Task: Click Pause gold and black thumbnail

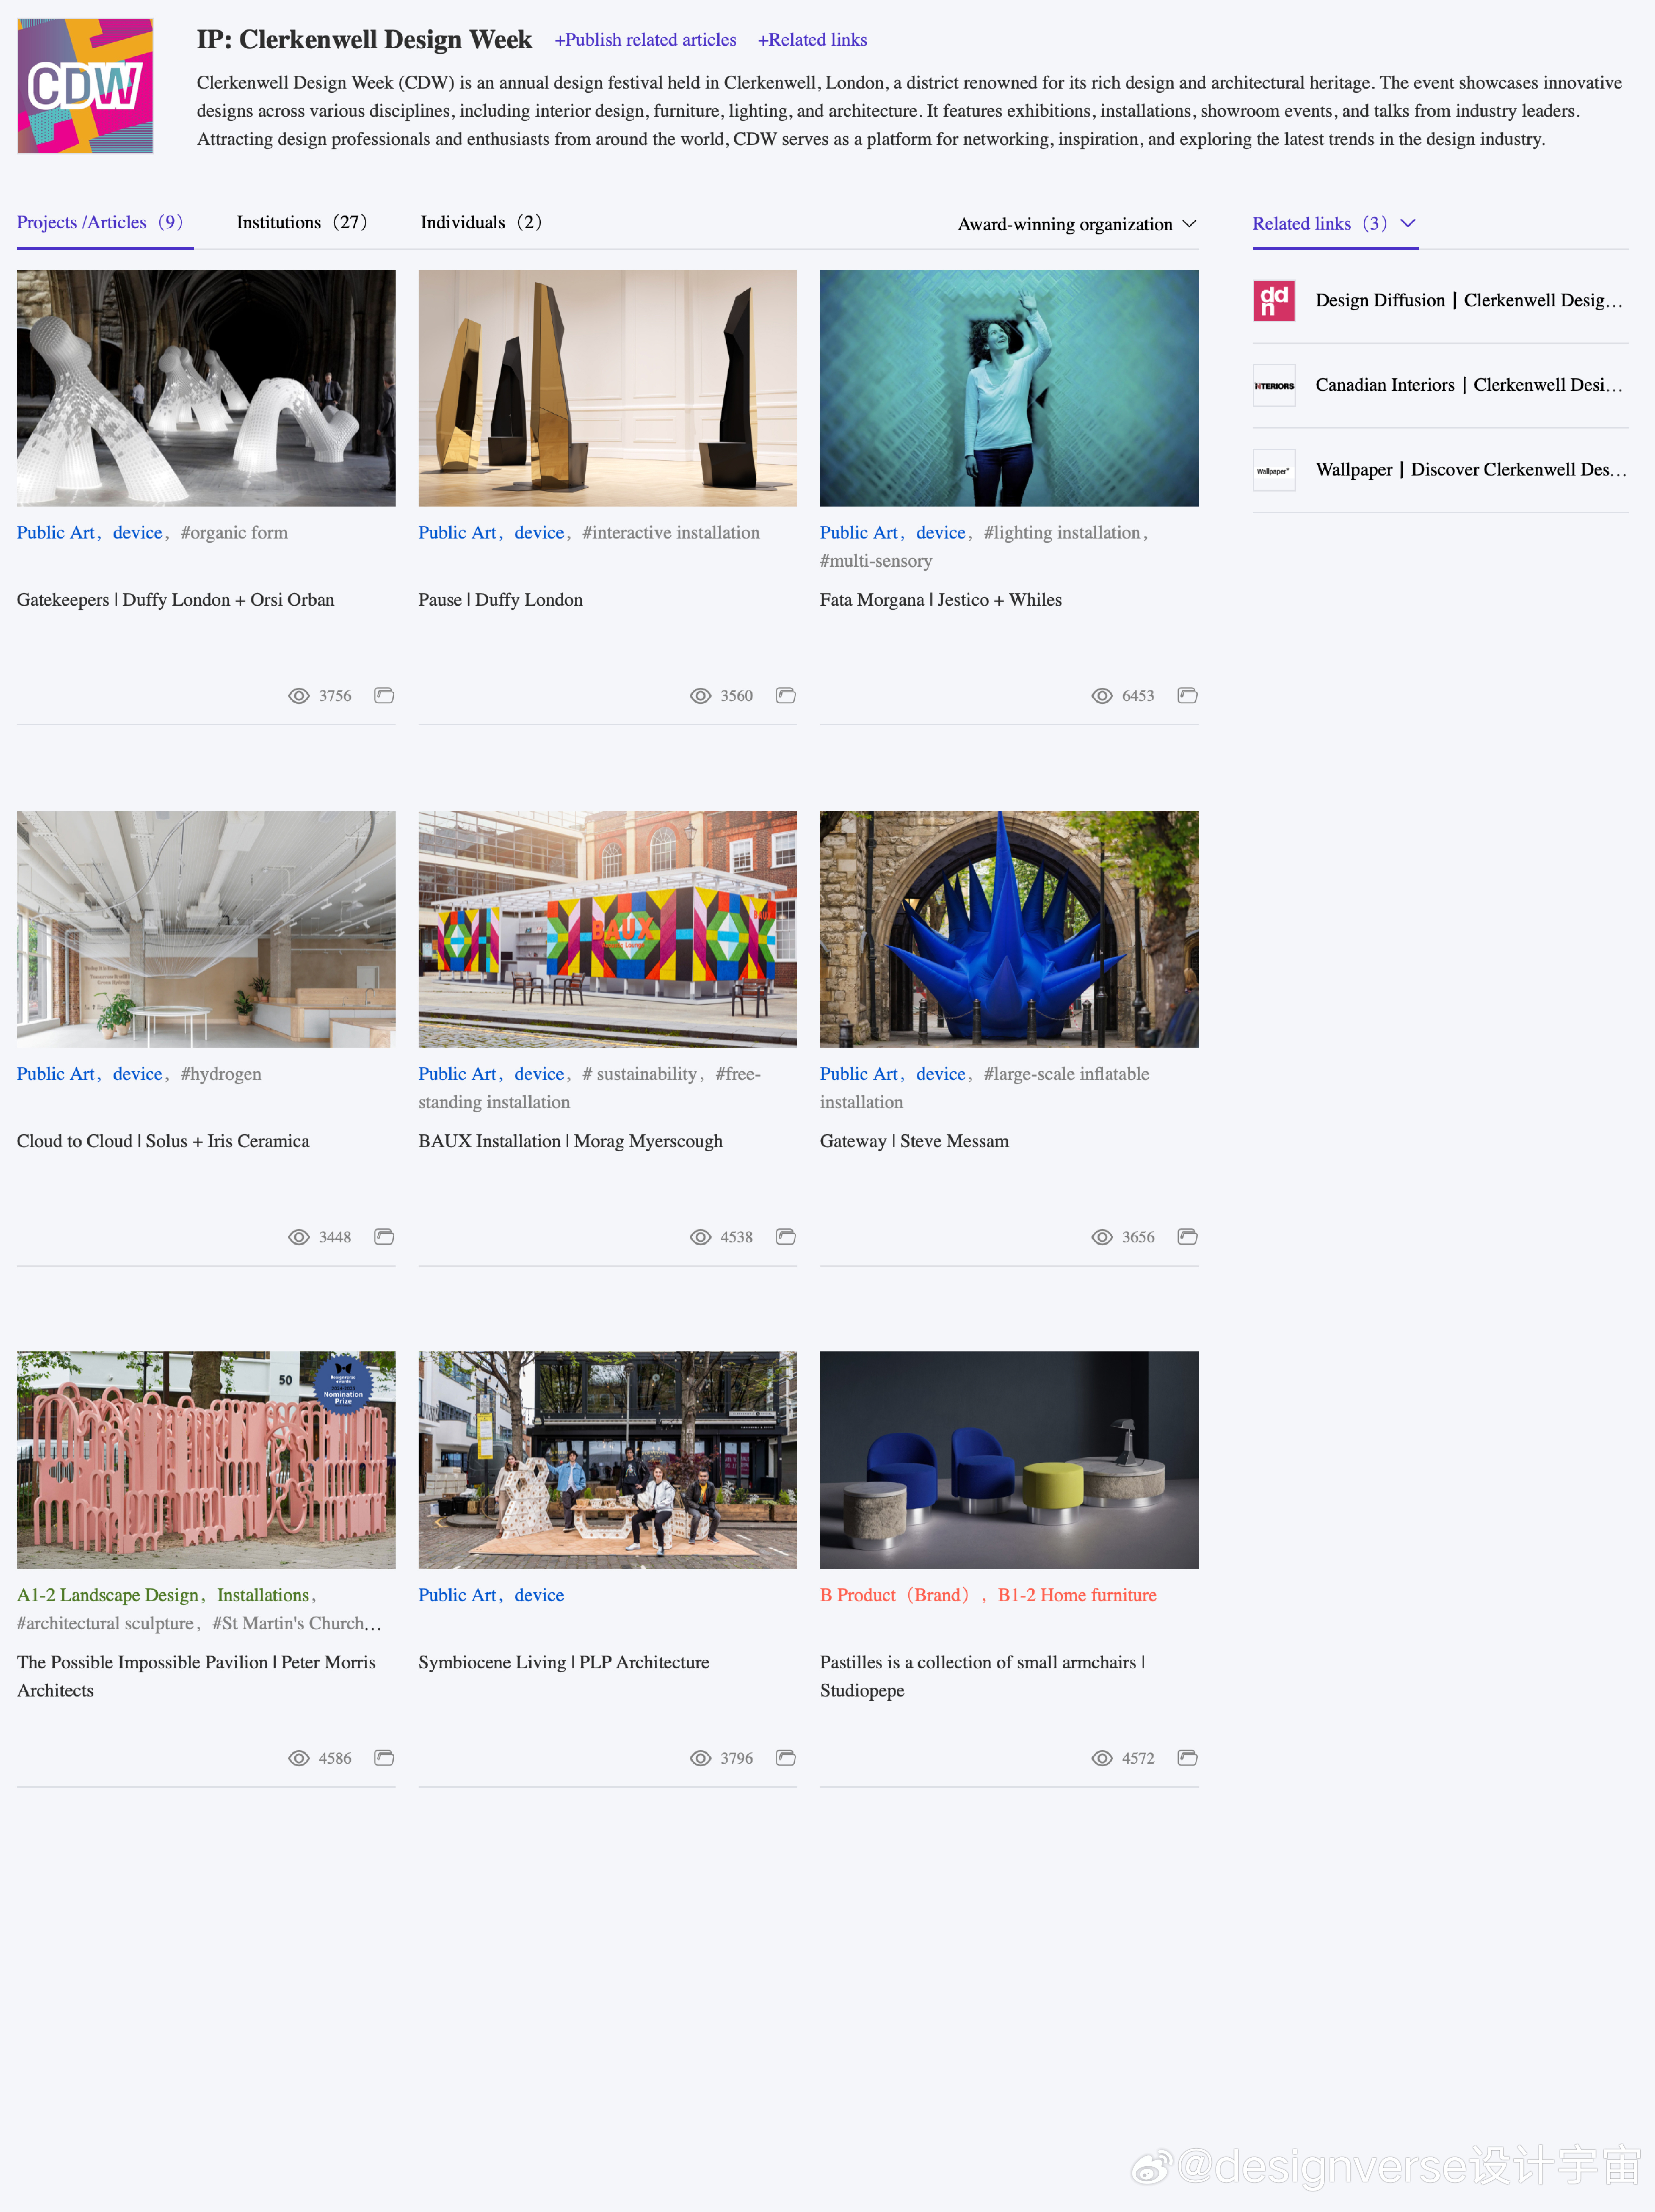Action: point(608,388)
